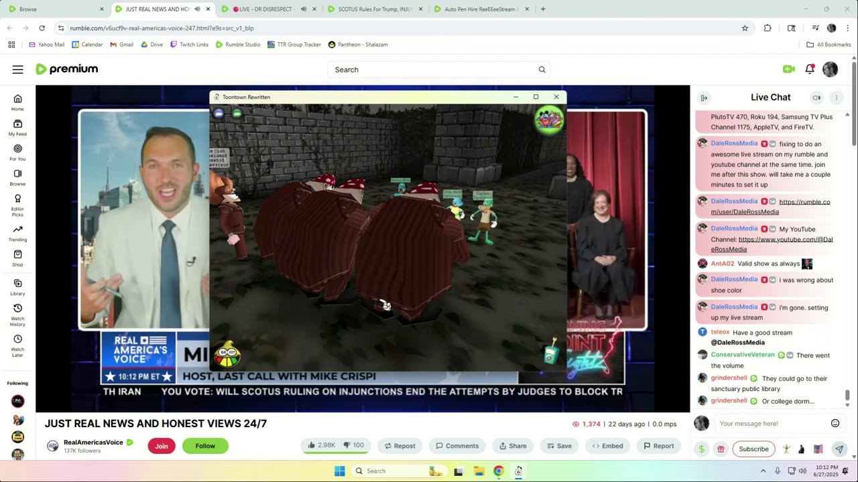
Task: Switch to SCOTUS Rules For Trump tab
Action: (x=375, y=9)
